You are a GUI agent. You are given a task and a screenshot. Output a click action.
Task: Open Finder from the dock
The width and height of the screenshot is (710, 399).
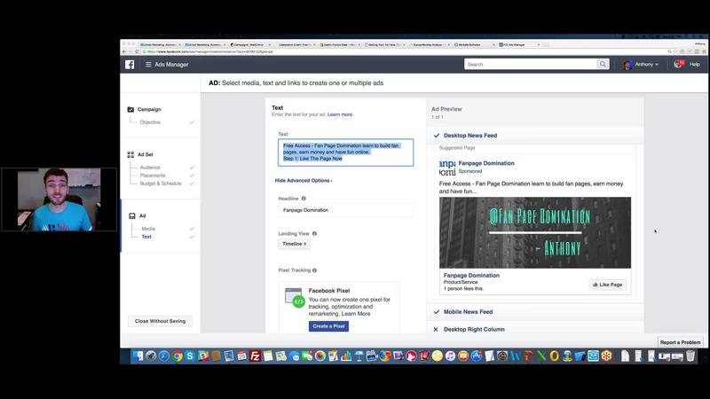pyautogui.click(x=138, y=356)
